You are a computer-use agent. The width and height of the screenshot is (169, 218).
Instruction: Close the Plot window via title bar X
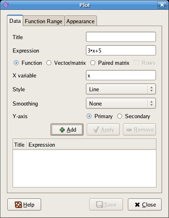pos(162,5)
